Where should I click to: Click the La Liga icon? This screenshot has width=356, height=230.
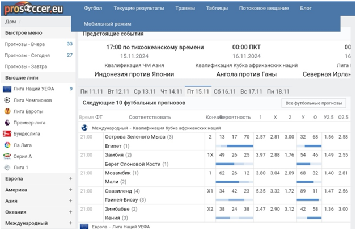(x=7, y=145)
